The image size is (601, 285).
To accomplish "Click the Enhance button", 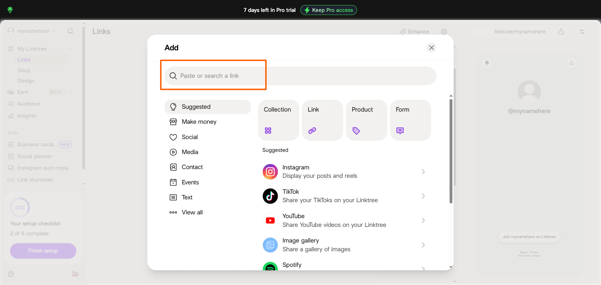I will click(x=415, y=32).
